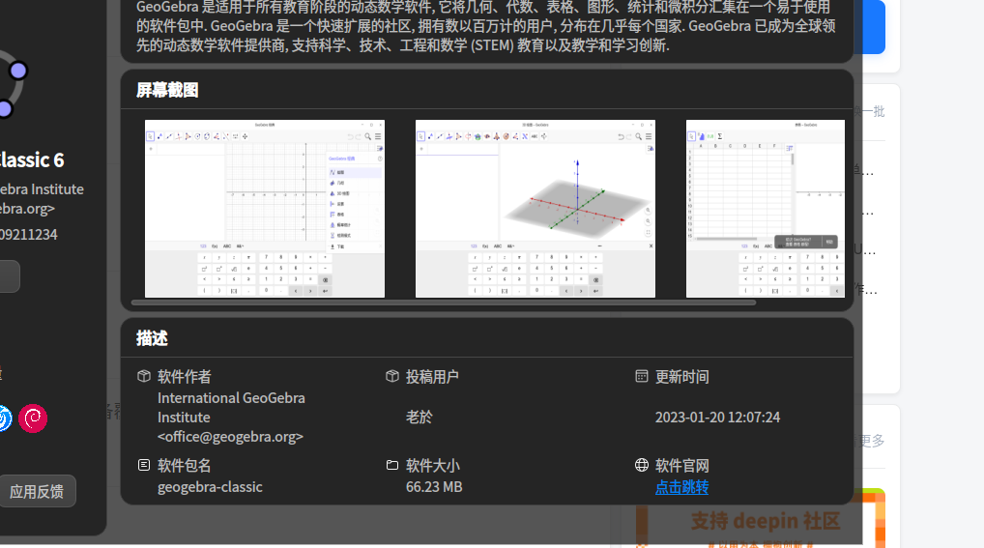Viewport: 984px width, 548px height.
Task: Select the update time 2023-01-20 12:07:24
Action: tap(717, 418)
